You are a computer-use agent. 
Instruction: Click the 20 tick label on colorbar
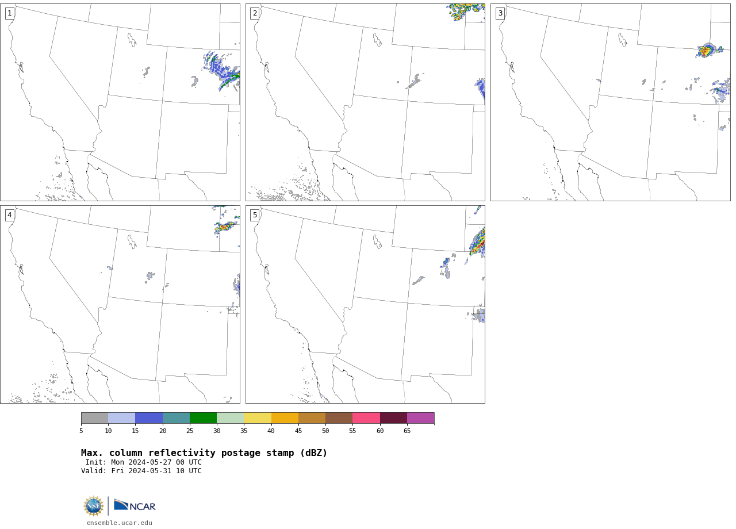click(163, 431)
